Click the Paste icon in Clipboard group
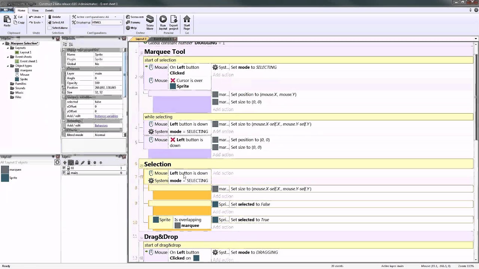 point(7,21)
